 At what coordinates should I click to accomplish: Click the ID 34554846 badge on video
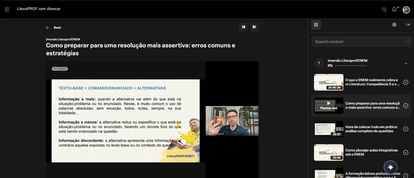pyautogui.click(x=60, y=69)
